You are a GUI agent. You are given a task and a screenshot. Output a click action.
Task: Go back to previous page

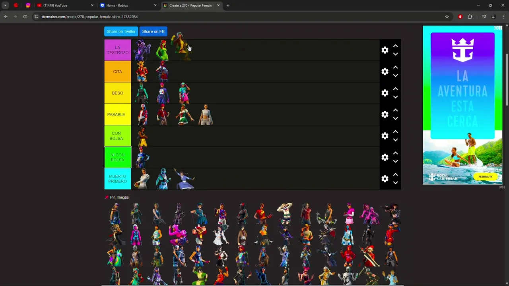coord(6,17)
